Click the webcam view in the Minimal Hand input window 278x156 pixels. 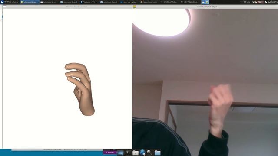(205, 82)
